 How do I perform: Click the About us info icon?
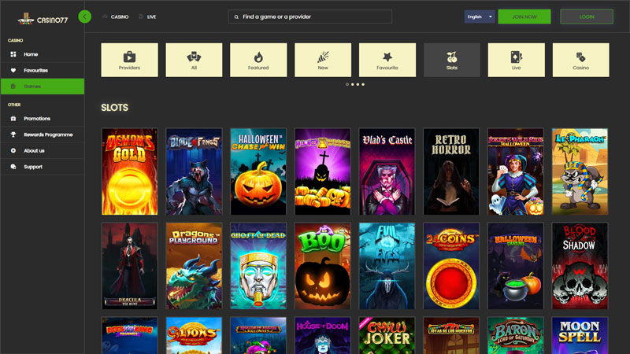[x=13, y=150]
